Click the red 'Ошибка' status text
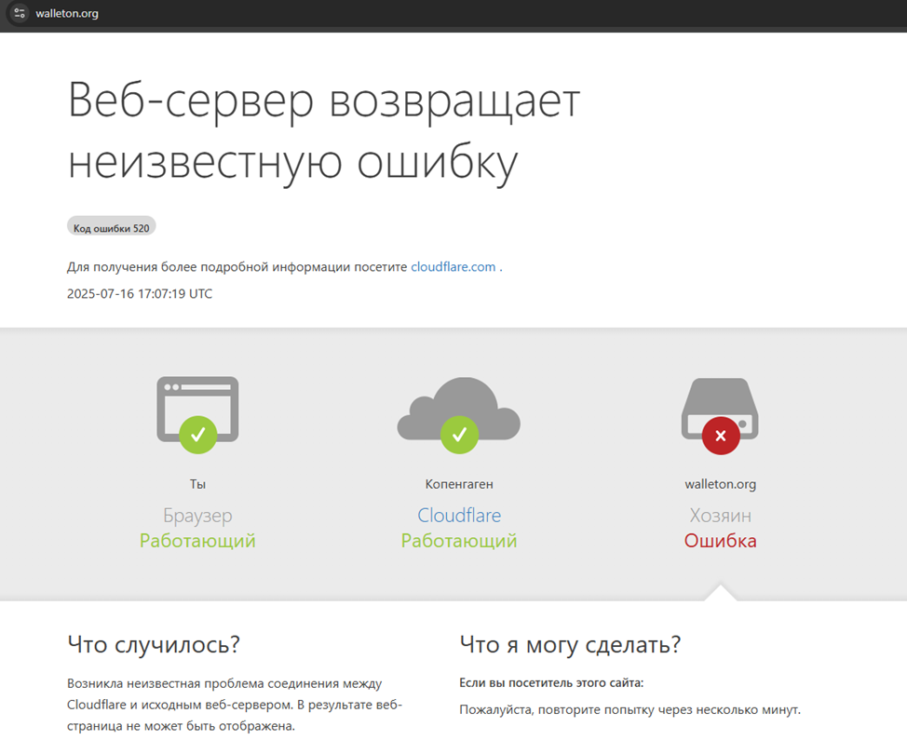The image size is (907, 740). click(x=720, y=541)
